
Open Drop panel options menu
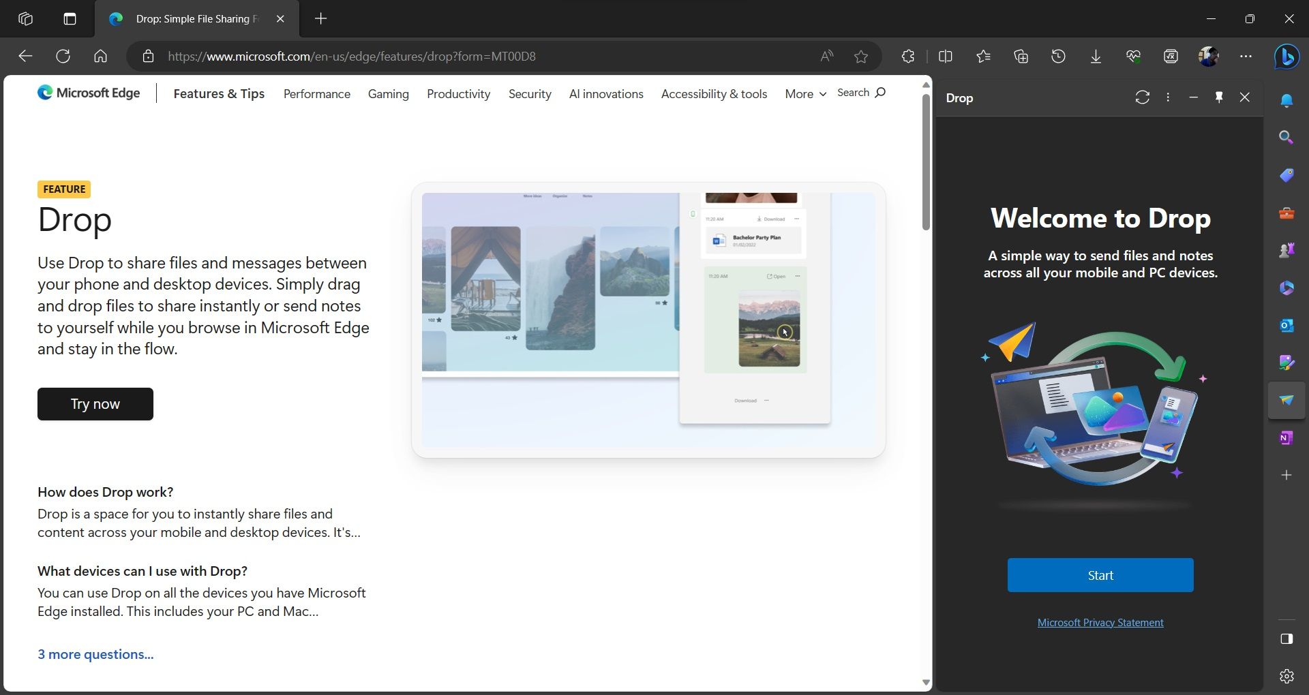pos(1168,97)
